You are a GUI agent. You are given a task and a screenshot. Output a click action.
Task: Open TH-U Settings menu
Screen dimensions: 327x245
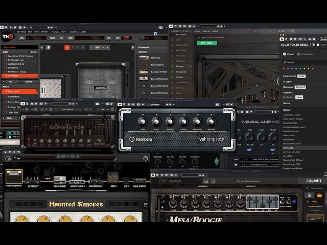[x=21, y=32]
